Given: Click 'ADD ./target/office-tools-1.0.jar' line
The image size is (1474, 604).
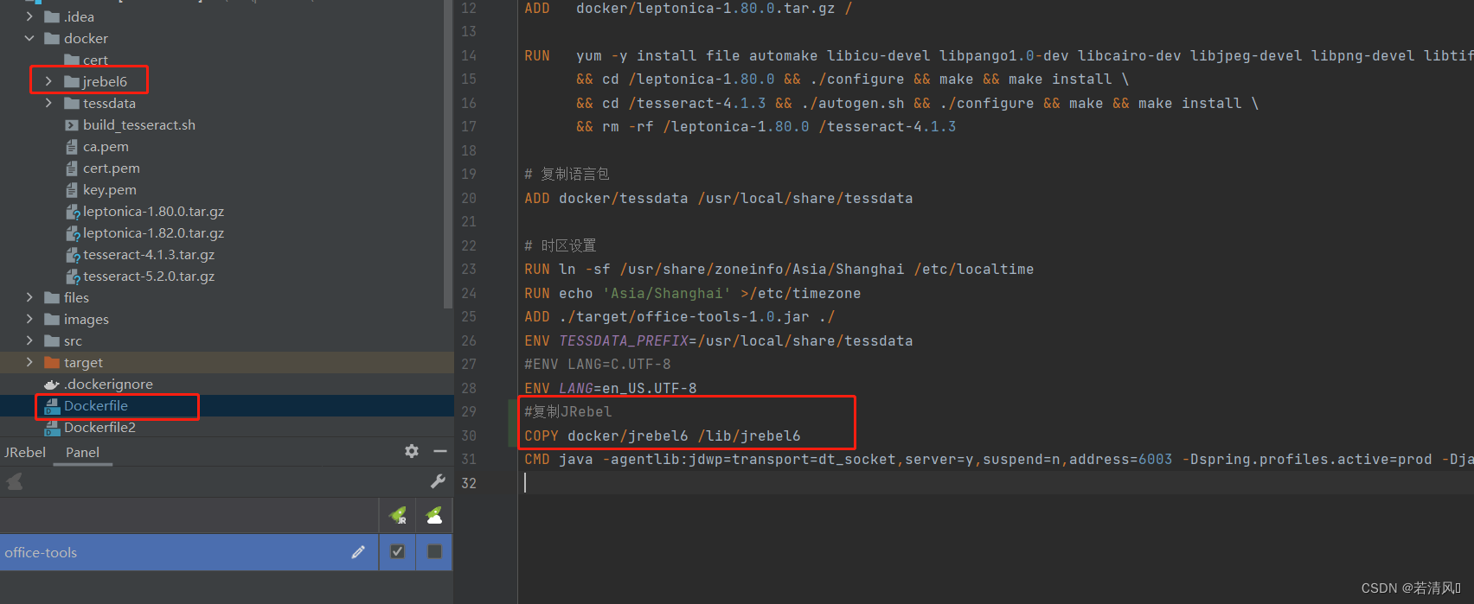Looking at the screenshot, I should coord(680,317).
